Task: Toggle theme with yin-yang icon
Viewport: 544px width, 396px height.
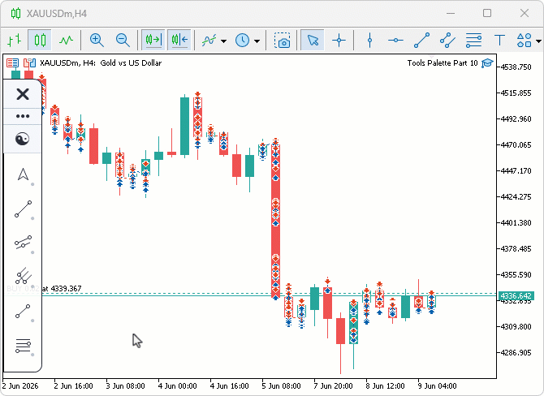Action: [x=22, y=139]
